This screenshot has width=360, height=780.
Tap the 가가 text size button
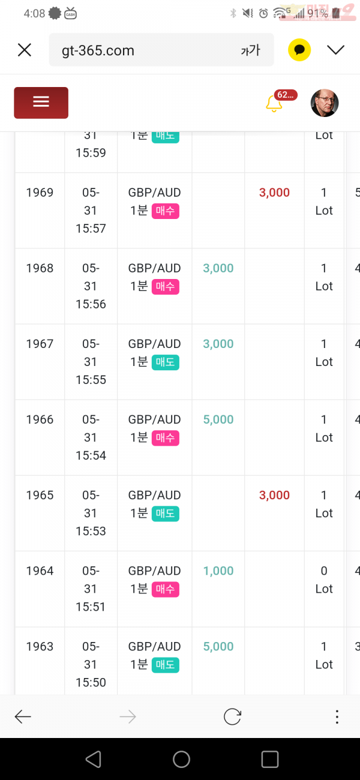(250, 50)
